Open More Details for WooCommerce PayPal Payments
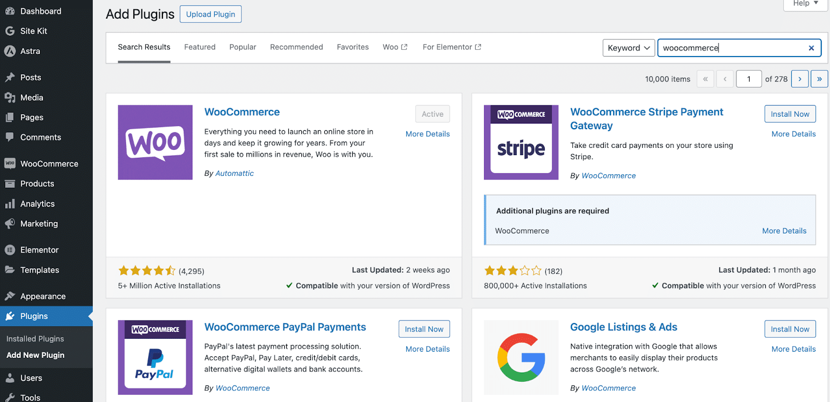The image size is (830, 402). tap(427, 349)
